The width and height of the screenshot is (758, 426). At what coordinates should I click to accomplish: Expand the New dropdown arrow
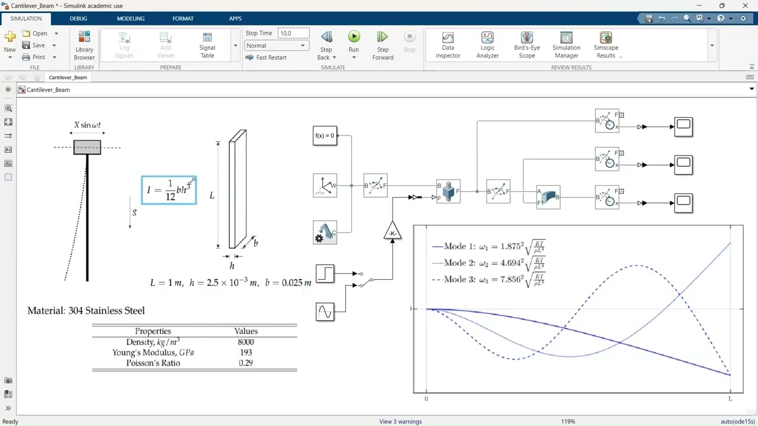point(9,57)
